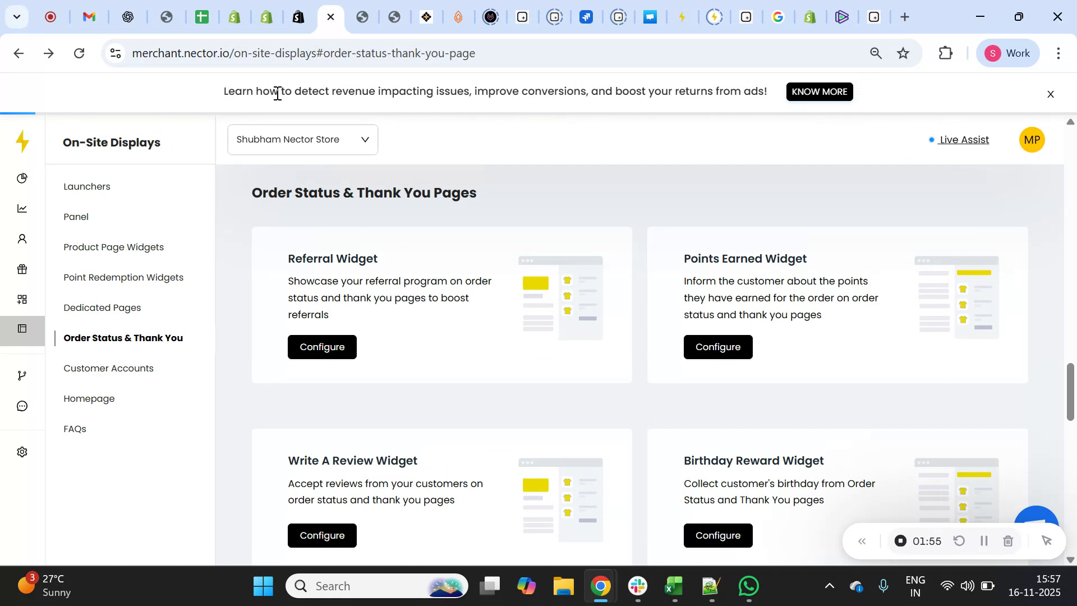
Task: Open the customers person icon in sidebar
Action: coord(22,239)
